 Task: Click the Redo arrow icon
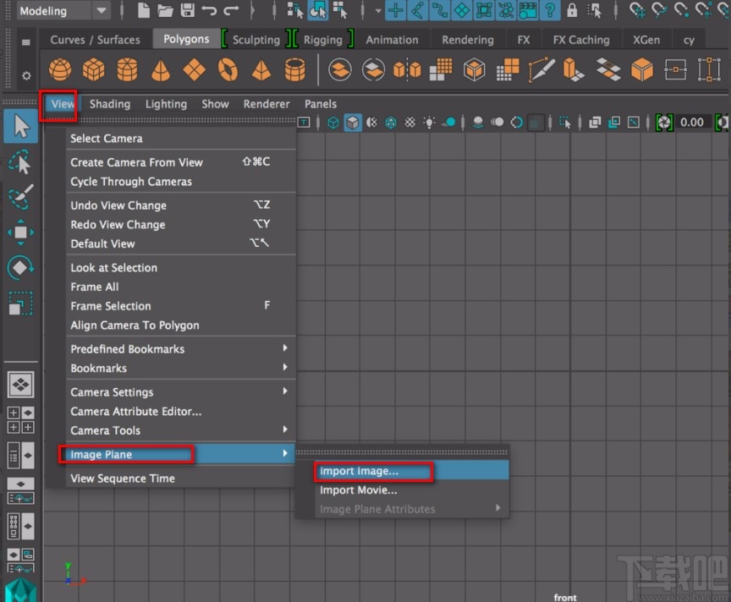click(x=231, y=10)
